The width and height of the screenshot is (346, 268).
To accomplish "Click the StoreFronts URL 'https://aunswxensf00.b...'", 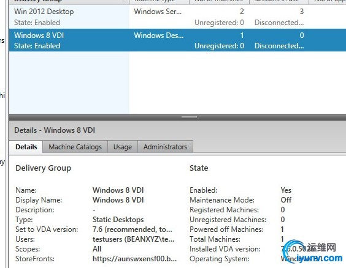I will 134,259.
